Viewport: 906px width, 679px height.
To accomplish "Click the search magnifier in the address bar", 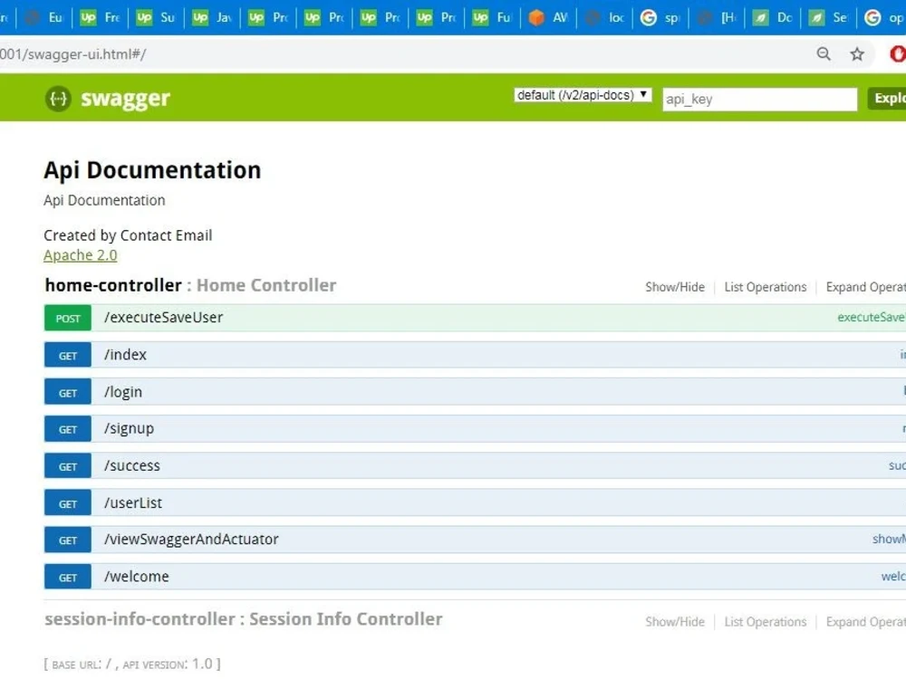I will point(823,54).
